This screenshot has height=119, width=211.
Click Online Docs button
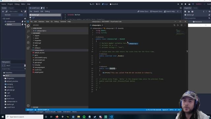143,12
